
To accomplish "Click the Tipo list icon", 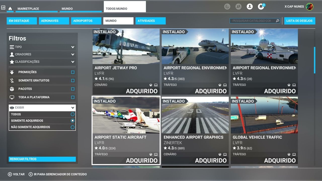I will 12,47.
